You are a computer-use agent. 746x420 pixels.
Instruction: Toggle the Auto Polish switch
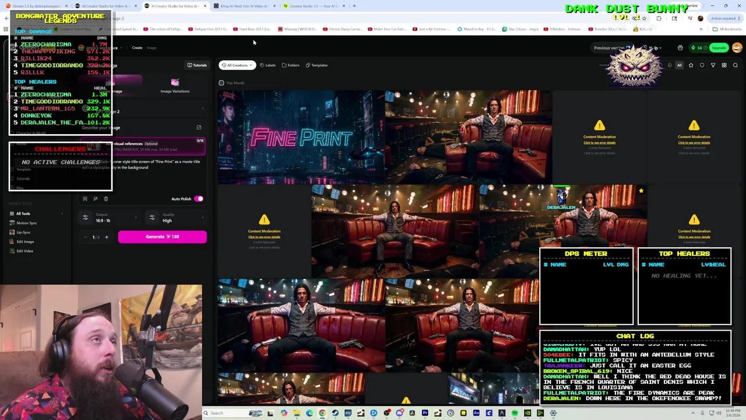[199, 199]
